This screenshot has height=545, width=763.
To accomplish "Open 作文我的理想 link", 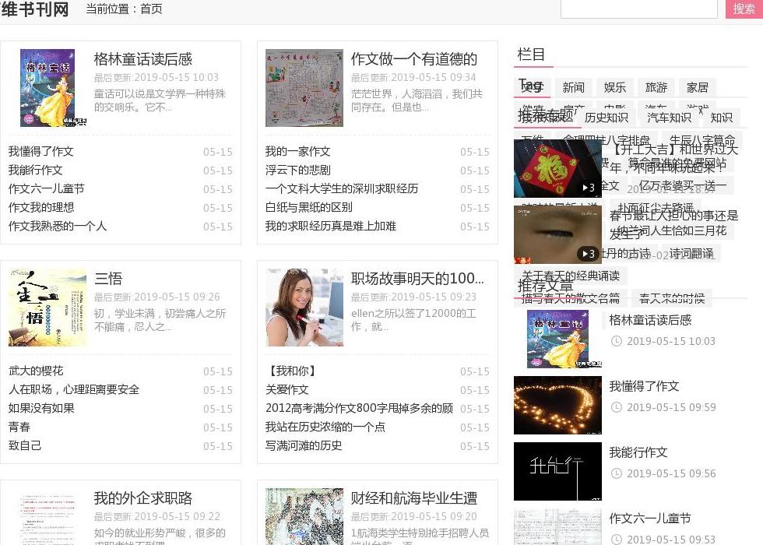I will tap(40, 207).
